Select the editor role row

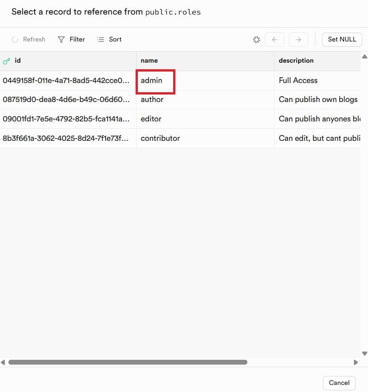180,119
